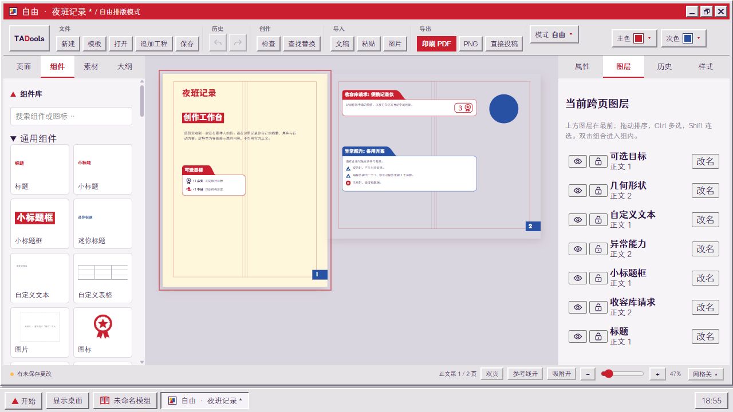Screen dimensions: 733x412
Task: Collapse the 通用组件 section
Action: [x=34, y=138]
